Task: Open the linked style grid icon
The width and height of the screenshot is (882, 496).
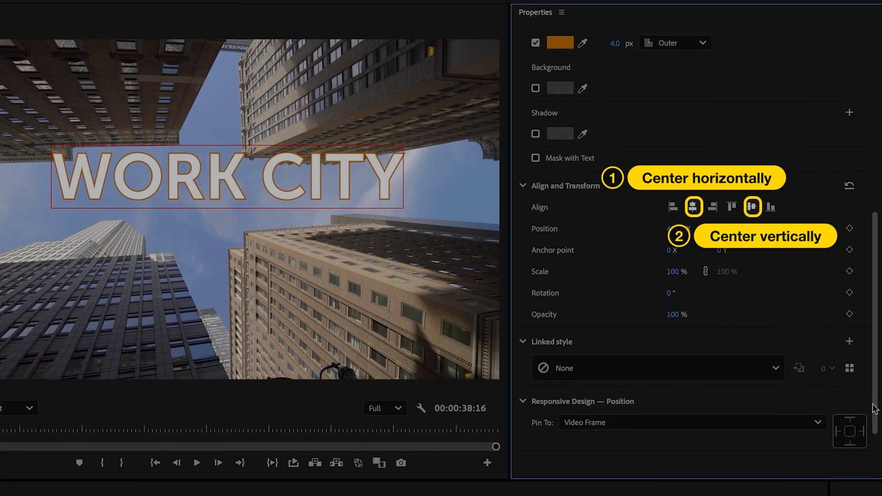Action: click(849, 368)
